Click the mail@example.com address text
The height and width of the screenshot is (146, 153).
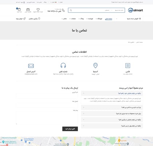click(x=31, y=74)
